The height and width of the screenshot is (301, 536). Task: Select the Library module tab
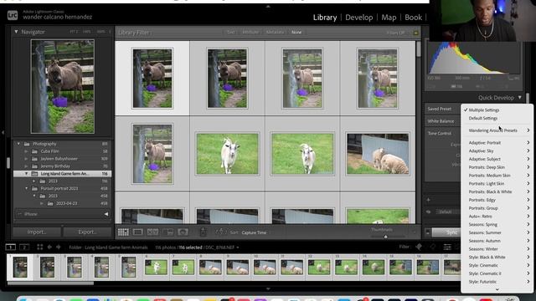tap(325, 18)
